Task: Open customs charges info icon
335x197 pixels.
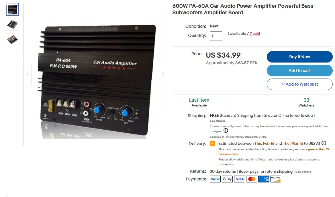Action: click(x=226, y=131)
